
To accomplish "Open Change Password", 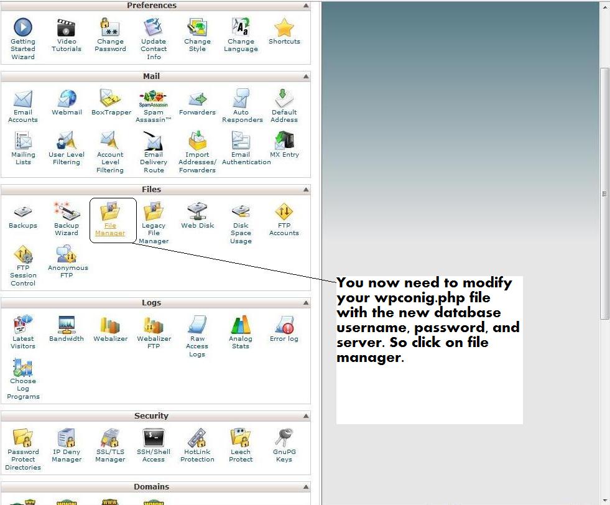I will coord(110,35).
